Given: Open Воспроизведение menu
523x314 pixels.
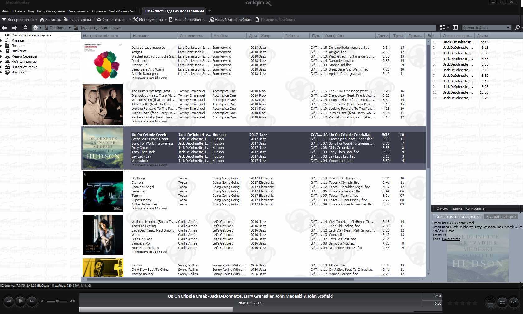Looking at the screenshot, I should click(51, 11).
